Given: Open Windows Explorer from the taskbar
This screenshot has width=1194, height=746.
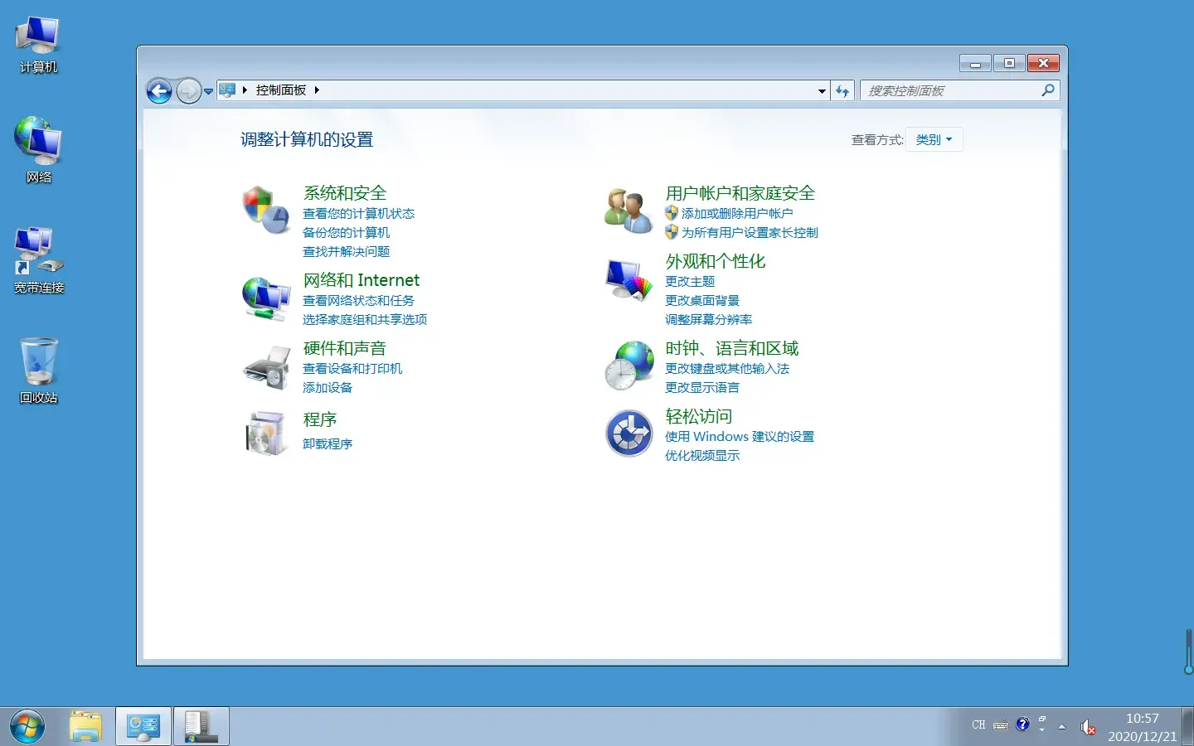Looking at the screenshot, I should pyautogui.click(x=85, y=726).
